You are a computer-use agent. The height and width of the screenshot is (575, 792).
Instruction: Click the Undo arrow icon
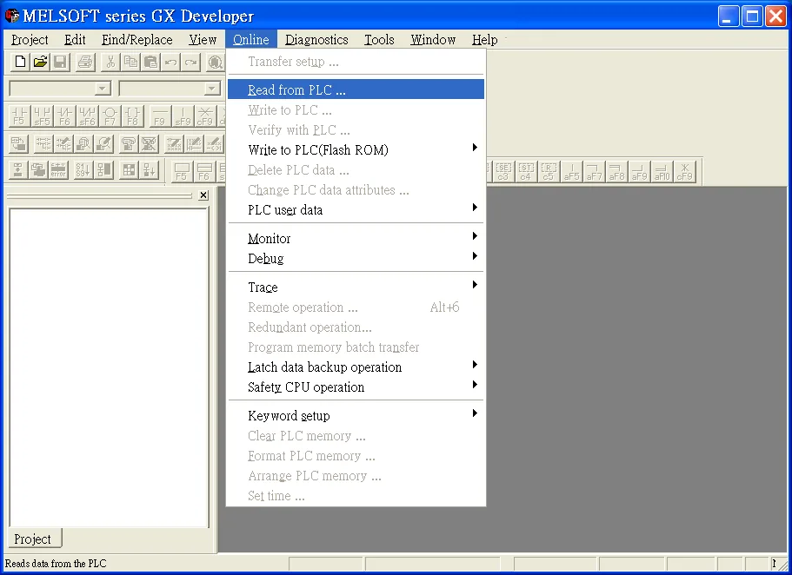(170, 62)
